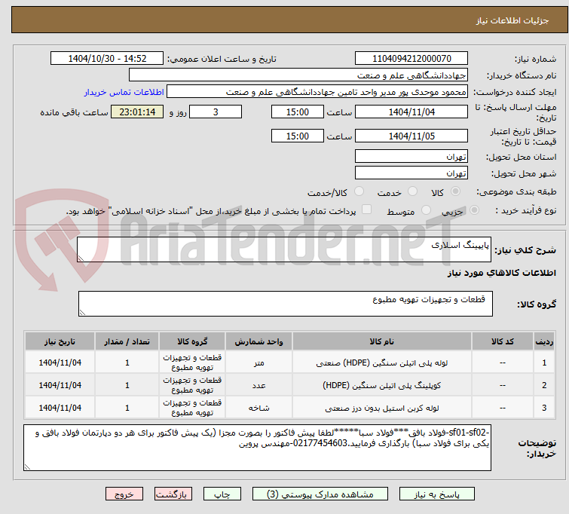Click the price validity date 1404/11/05 field
Image resolution: width=569 pixels, height=514 pixels.
tap(411, 136)
